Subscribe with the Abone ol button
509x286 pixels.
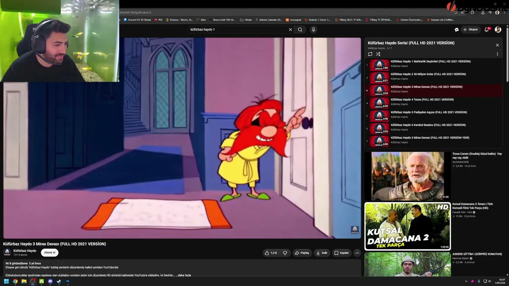point(50,253)
